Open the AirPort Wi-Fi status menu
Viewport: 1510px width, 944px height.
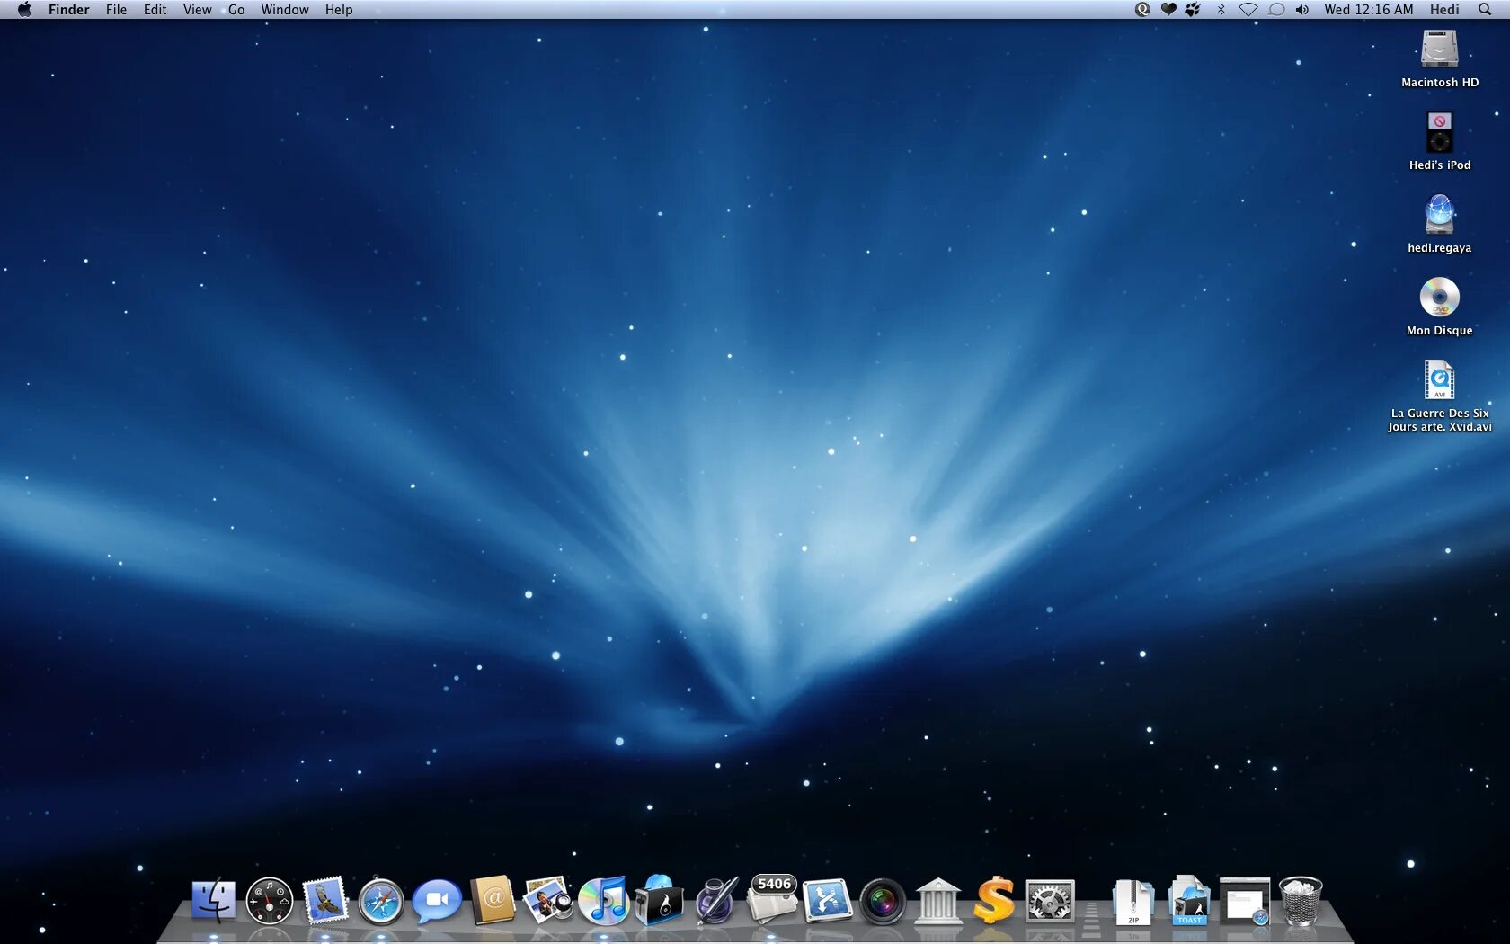[x=1248, y=10]
